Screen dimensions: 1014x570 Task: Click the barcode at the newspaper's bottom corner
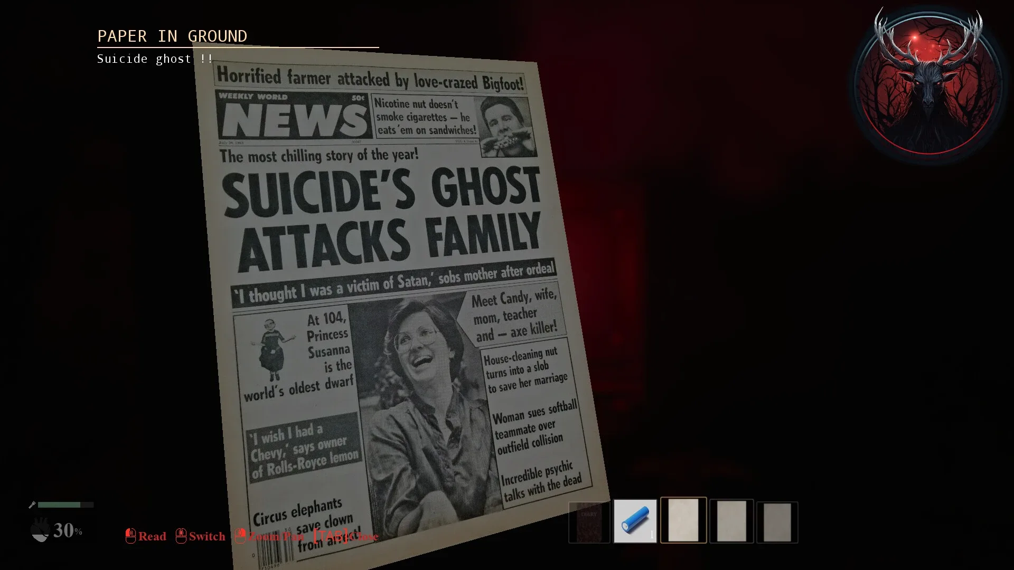(x=275, y=549)
